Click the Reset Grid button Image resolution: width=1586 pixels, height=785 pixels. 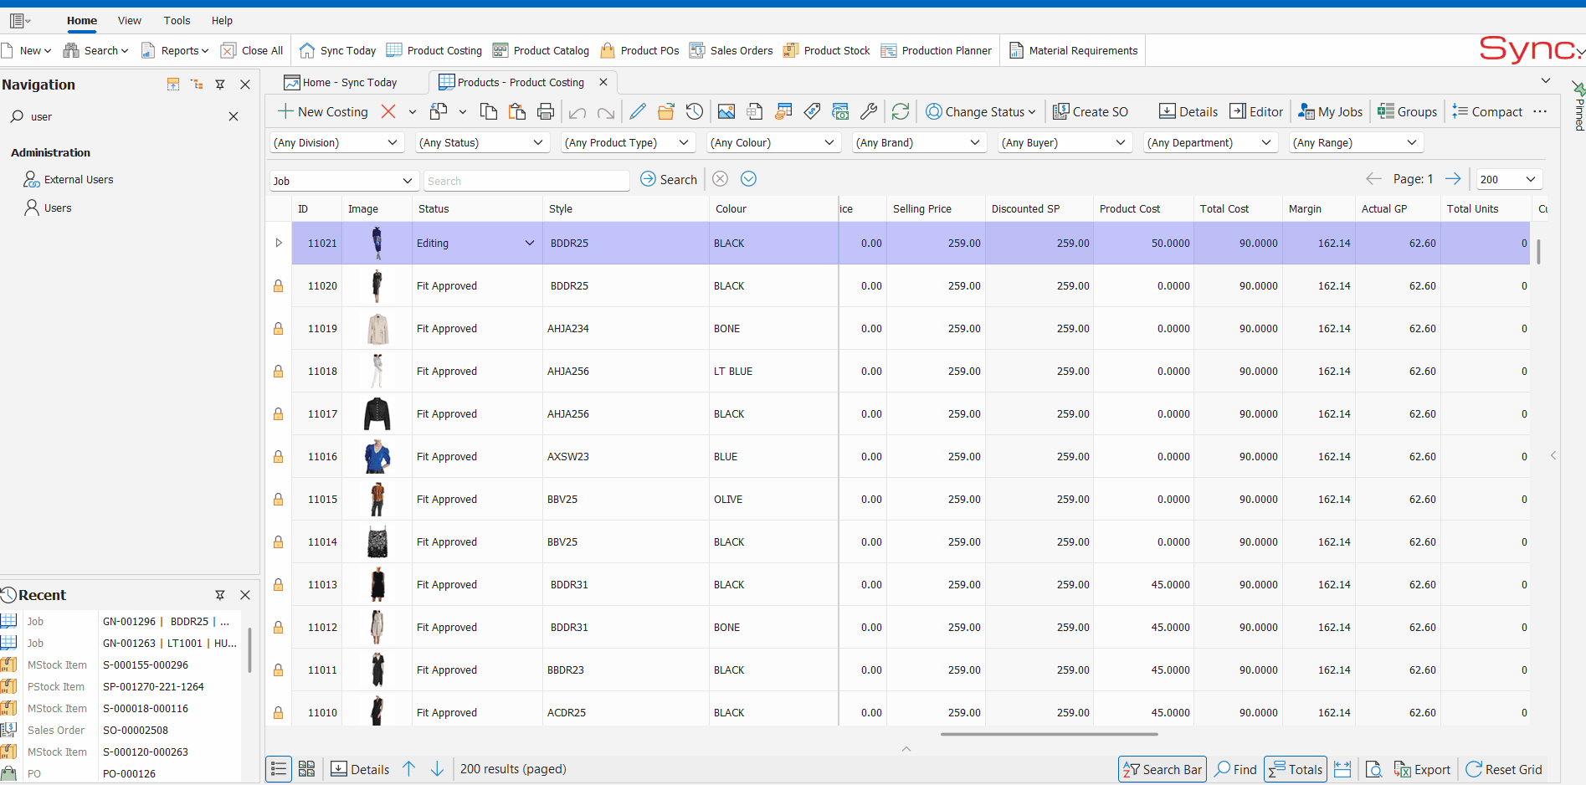pyautogui.click(x=1504, y=769)
